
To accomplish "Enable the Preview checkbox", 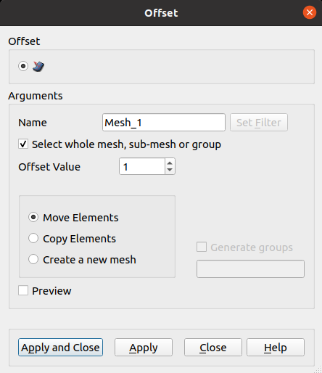I will (x=23, y=290).
